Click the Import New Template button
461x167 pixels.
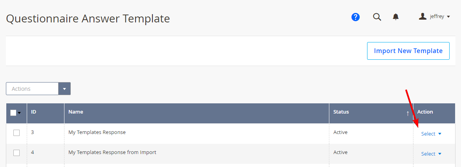click(x=408, y=51)
